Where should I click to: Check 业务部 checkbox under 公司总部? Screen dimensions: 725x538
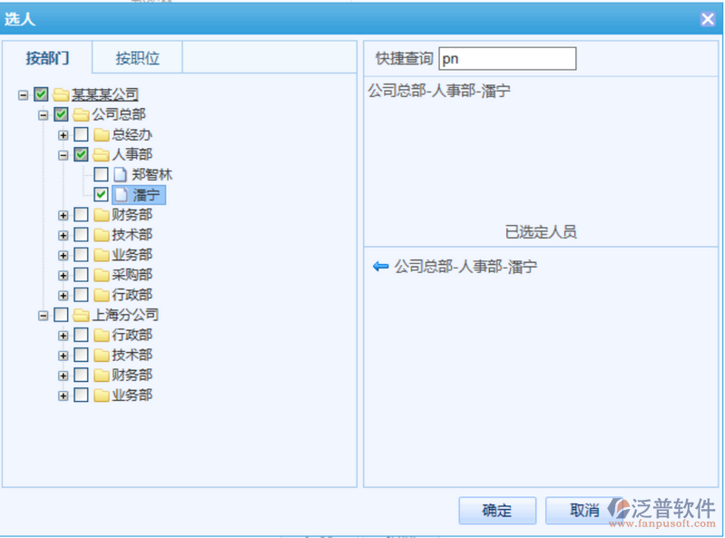81,255
